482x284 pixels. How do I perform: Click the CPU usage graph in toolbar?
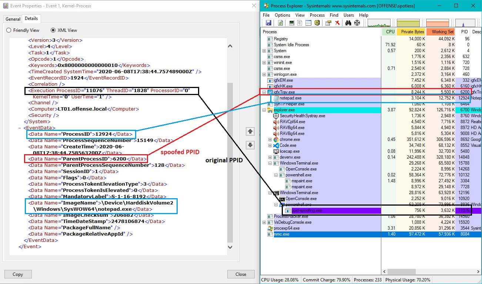click(x=379, y=23)
